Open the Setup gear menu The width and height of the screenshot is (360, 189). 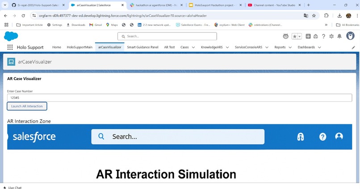(x=331, y=36)
